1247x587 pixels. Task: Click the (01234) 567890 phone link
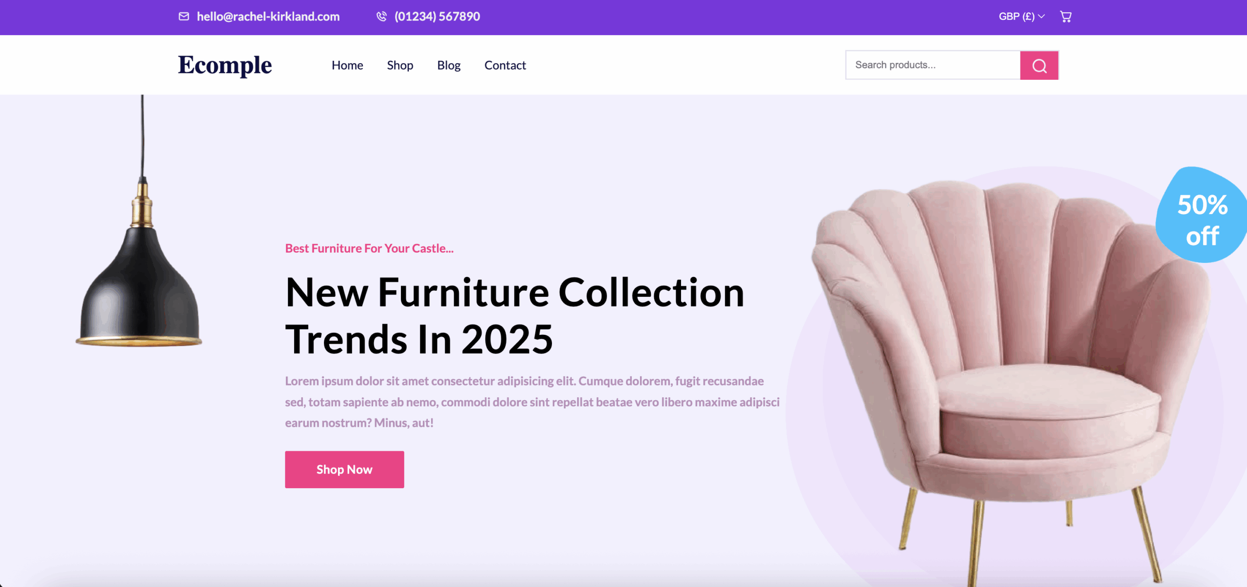pyautogui.click(x=437, y=17)
